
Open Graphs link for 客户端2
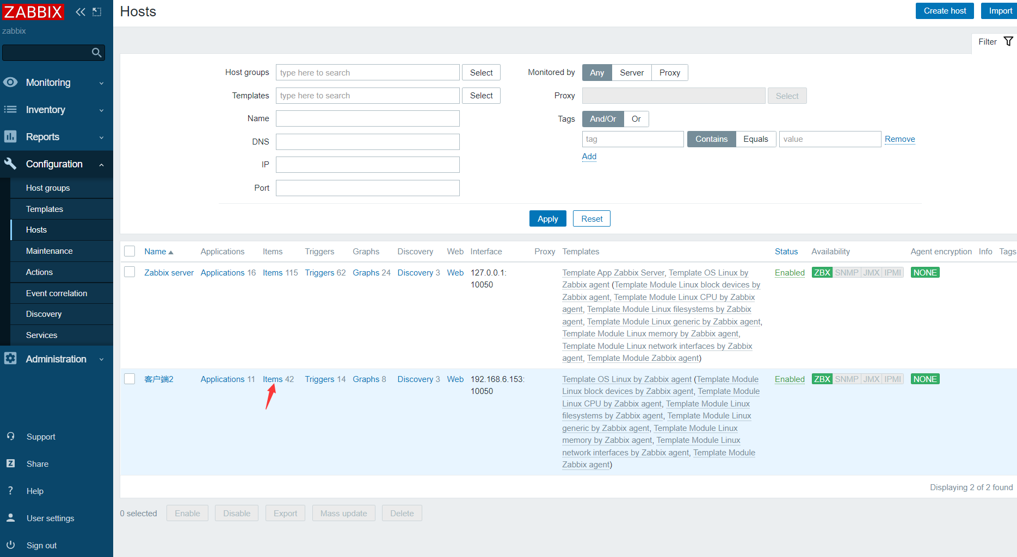(366, 379)
